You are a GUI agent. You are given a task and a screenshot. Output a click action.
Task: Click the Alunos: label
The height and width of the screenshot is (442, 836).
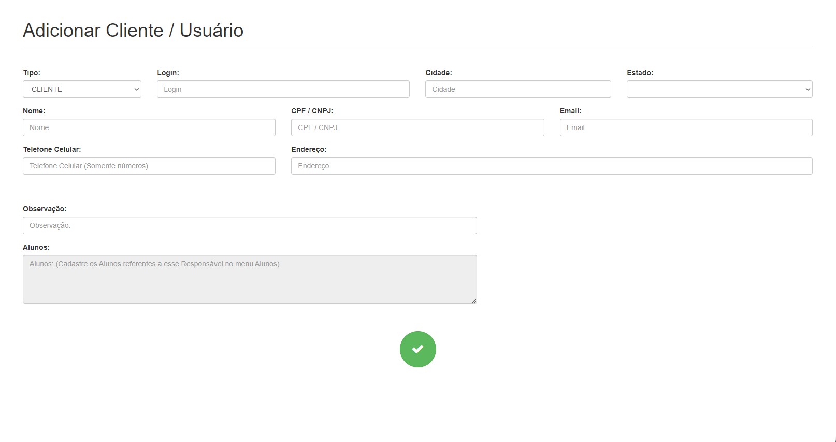pyautogui.click(x=36, y=247)
